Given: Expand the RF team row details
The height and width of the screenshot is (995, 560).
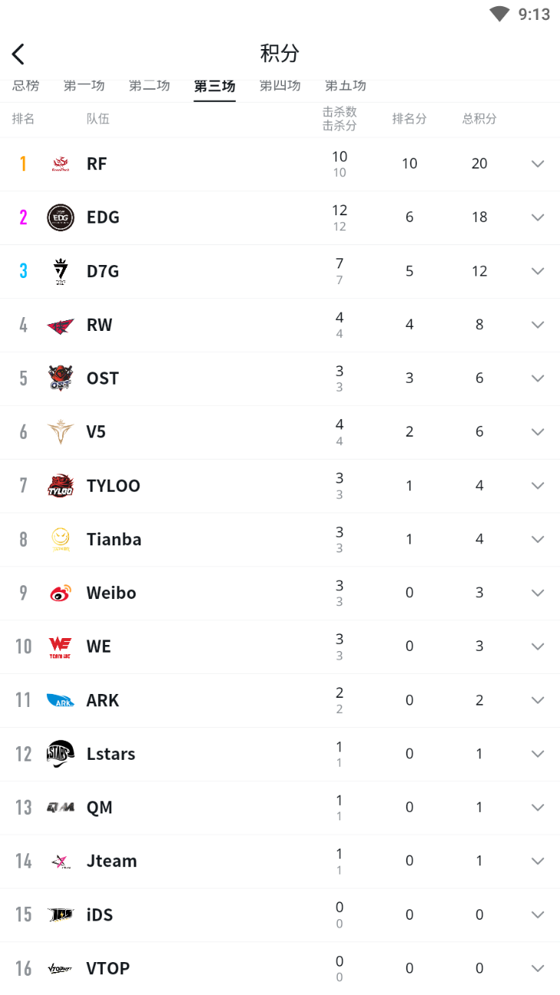Looking at the screenshot, I should click(x=538, y=164).
